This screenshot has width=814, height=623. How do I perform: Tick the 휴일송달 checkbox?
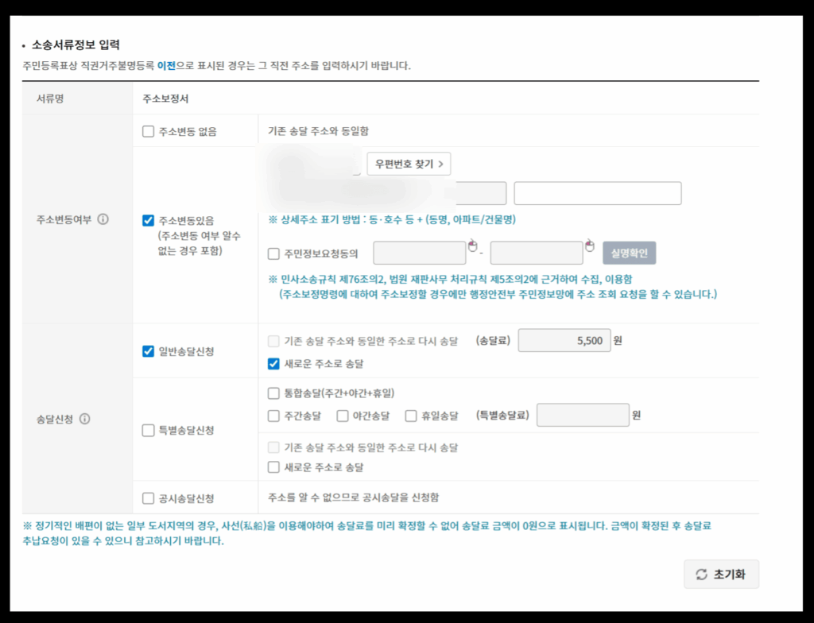411,416
